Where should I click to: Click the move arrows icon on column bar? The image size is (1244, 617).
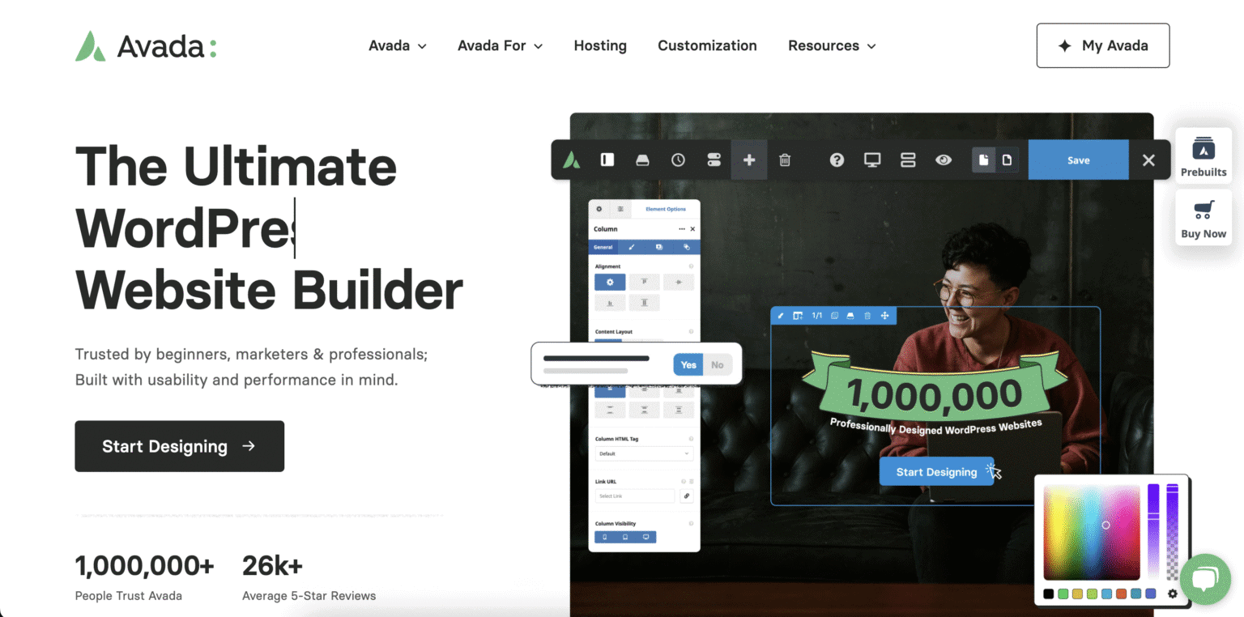click(x=884, y=316)
